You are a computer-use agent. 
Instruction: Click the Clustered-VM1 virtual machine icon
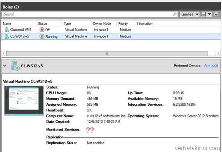coord(7,30)
